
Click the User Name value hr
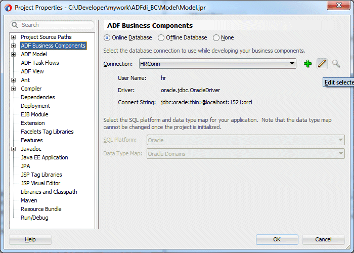coord(163,78)
